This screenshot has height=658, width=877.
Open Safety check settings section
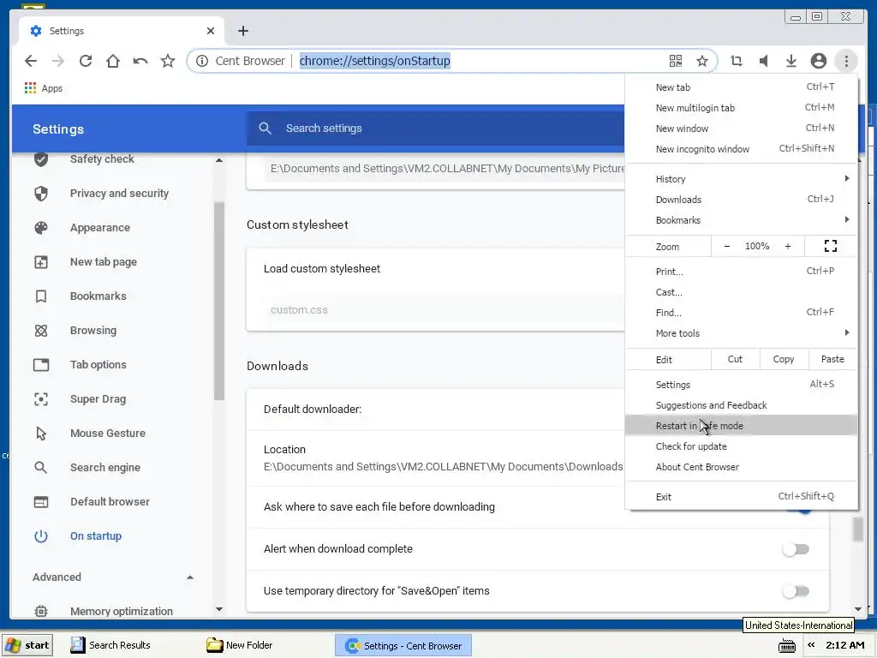(102, 159)
